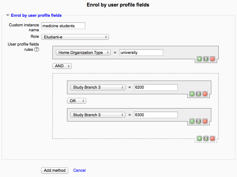Open the Role dropdown showing Etudiant-e

[75, 37]
